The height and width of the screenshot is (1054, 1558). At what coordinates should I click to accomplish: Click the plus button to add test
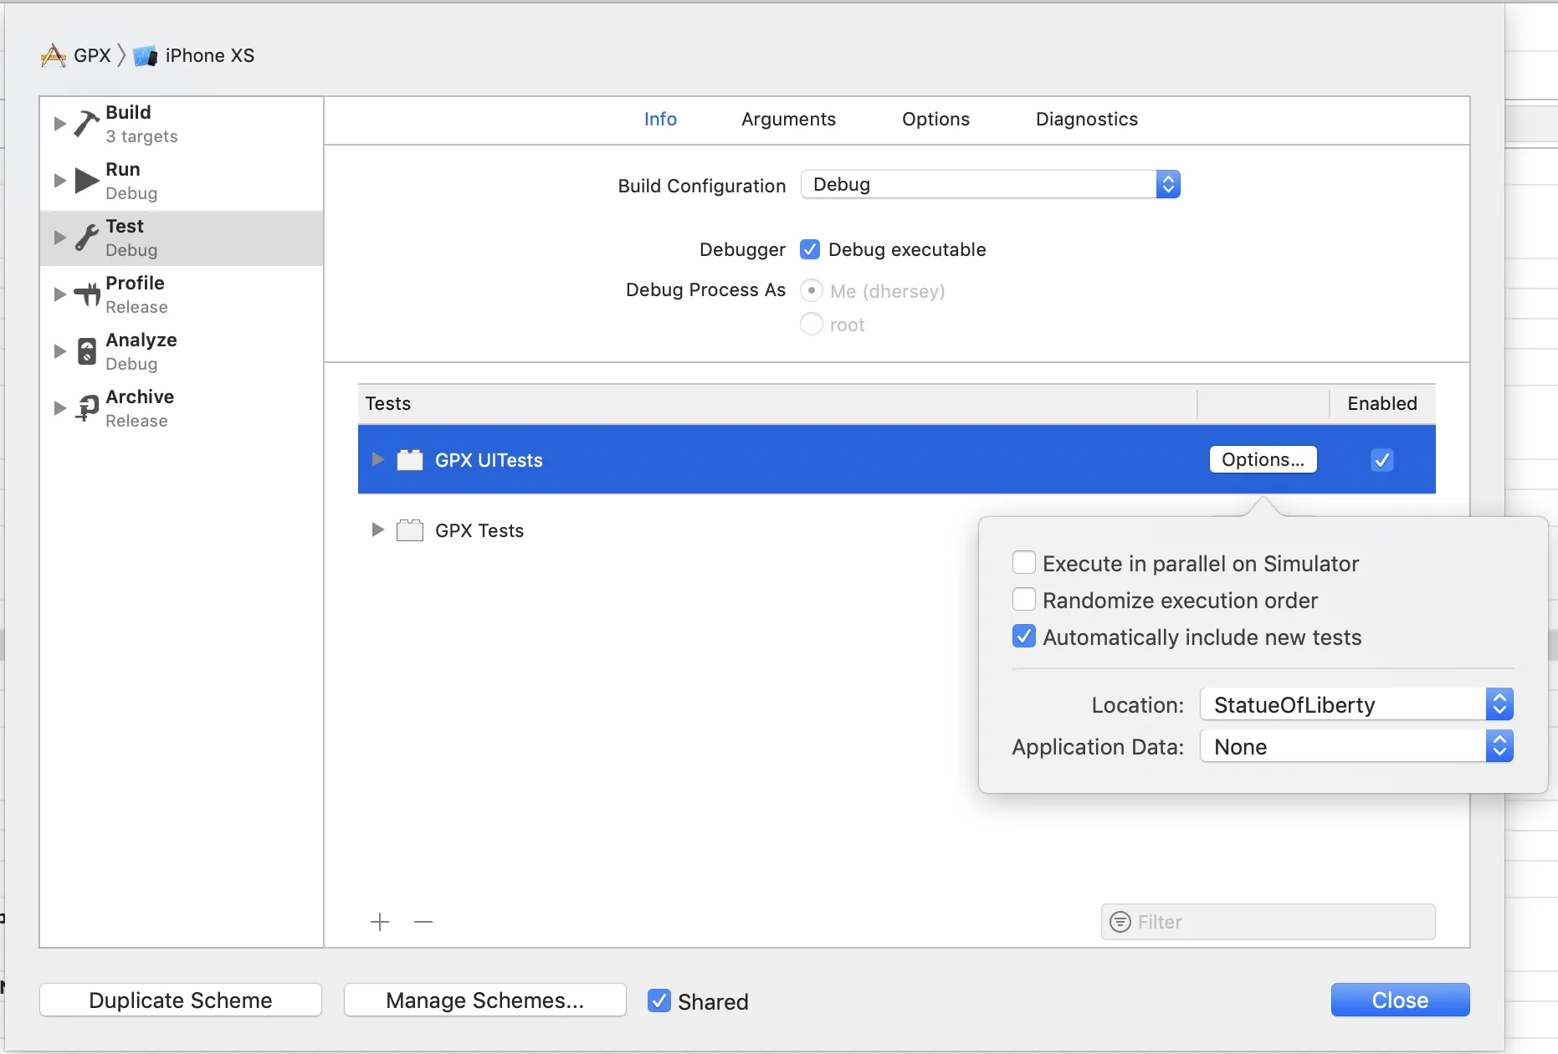click(x=380, y=922)
